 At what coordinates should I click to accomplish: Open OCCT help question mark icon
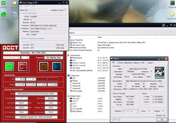pos(57,67)
